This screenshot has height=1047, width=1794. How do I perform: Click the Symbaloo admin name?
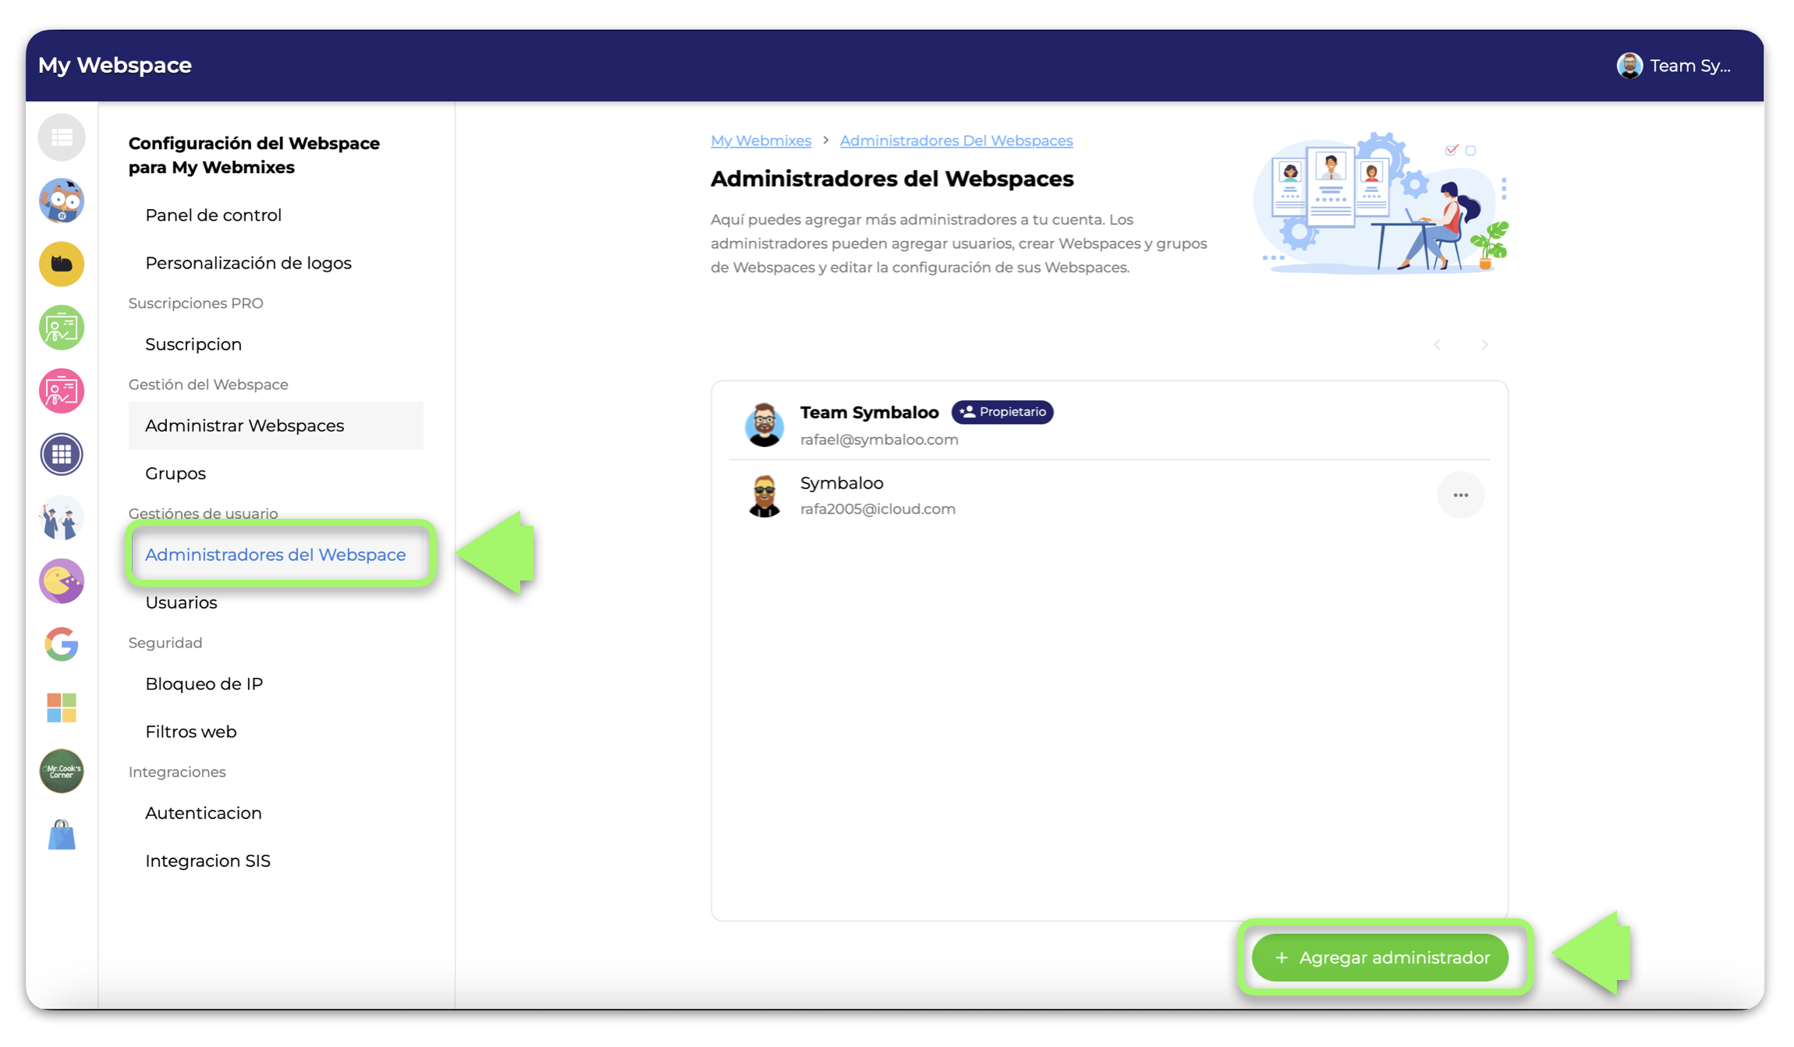click(x=842, y=483)
